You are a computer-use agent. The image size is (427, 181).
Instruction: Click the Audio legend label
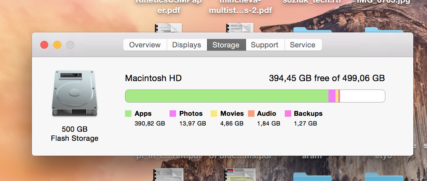pyautogui.click(x=267, y=114)
